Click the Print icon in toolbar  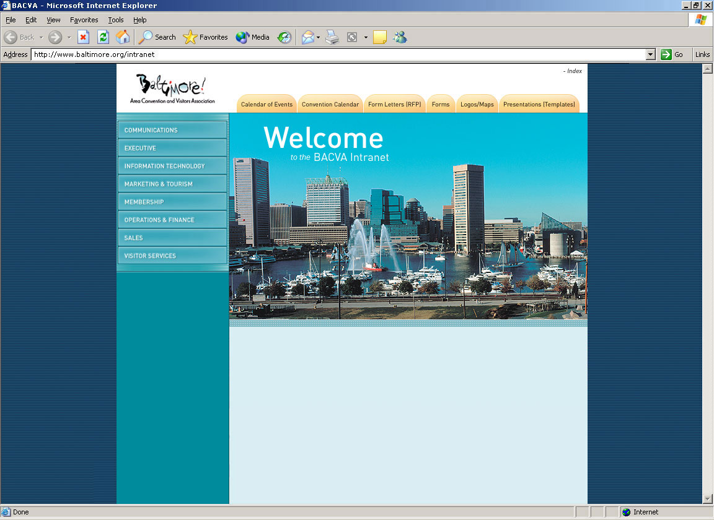click(333, 37)
